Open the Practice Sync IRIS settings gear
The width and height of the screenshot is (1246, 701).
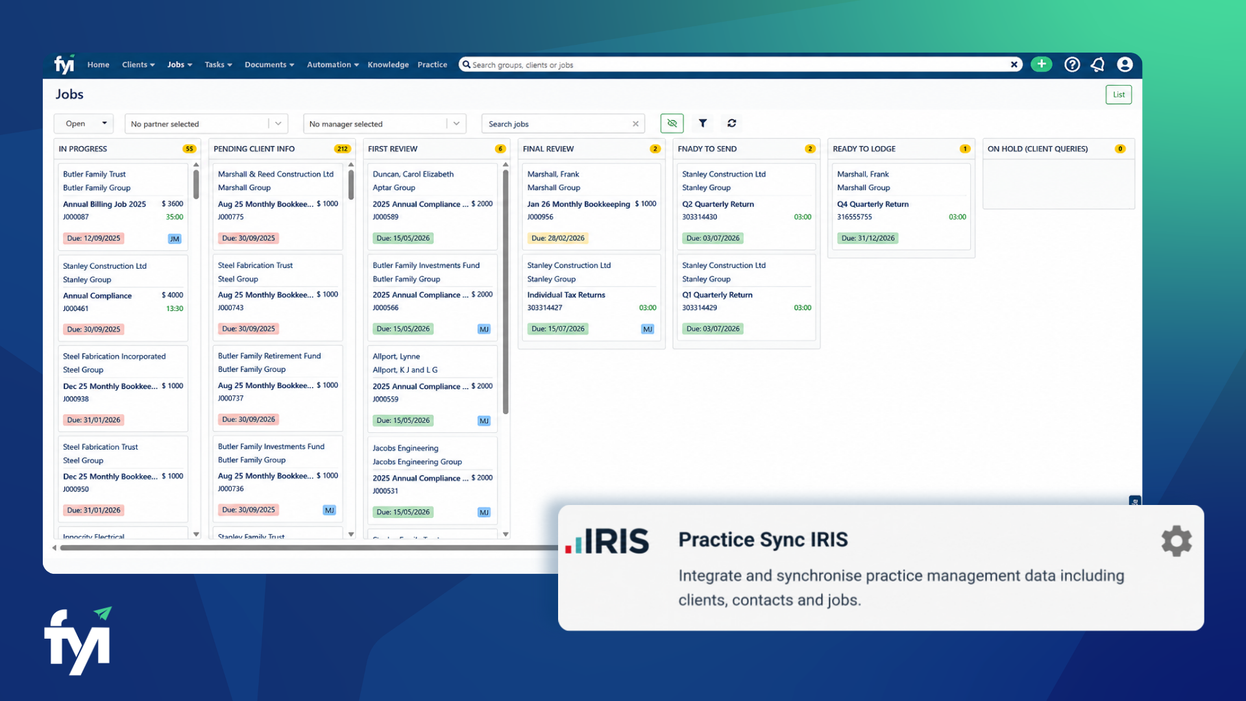tap(1177, 541)
